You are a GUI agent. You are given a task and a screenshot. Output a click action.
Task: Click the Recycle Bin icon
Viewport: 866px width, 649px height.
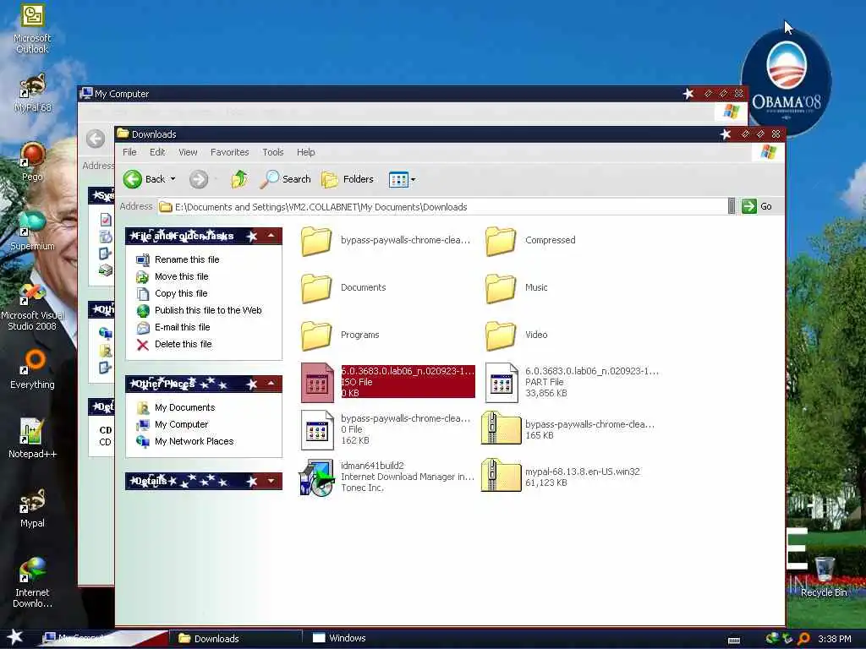click(824, 576)
